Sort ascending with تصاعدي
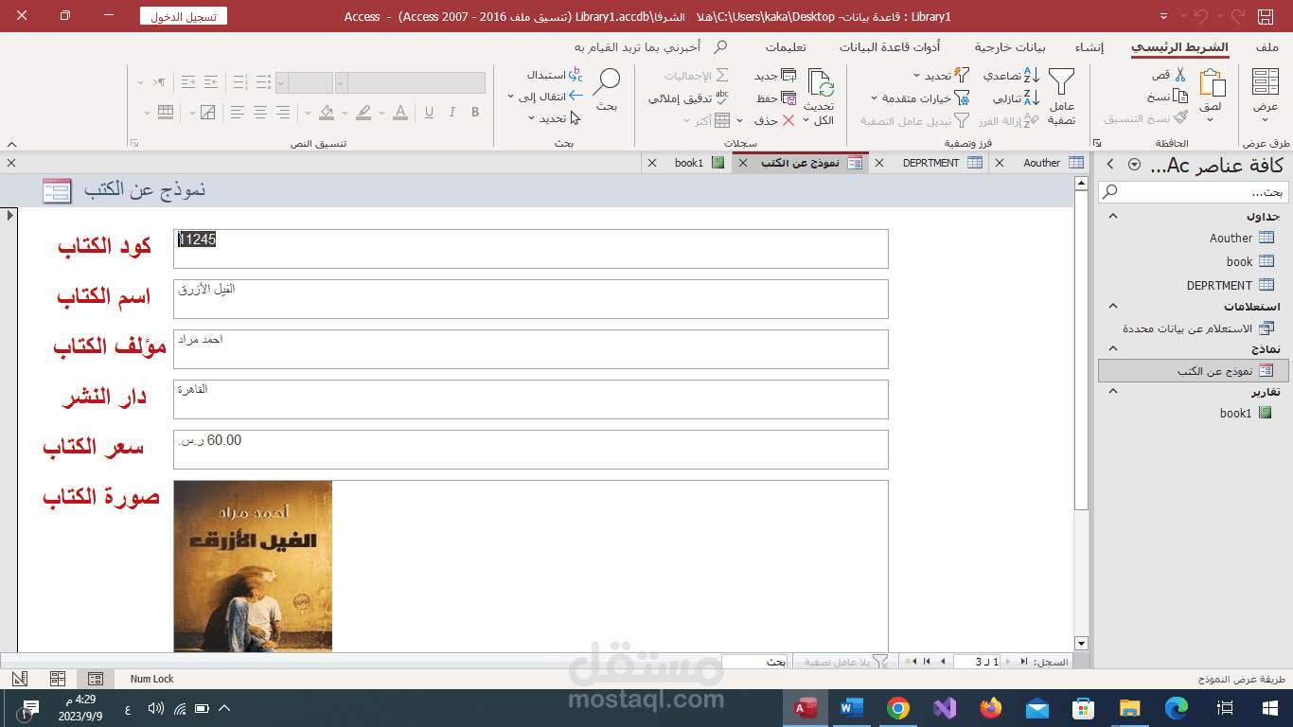 (x=1012, y=75)
